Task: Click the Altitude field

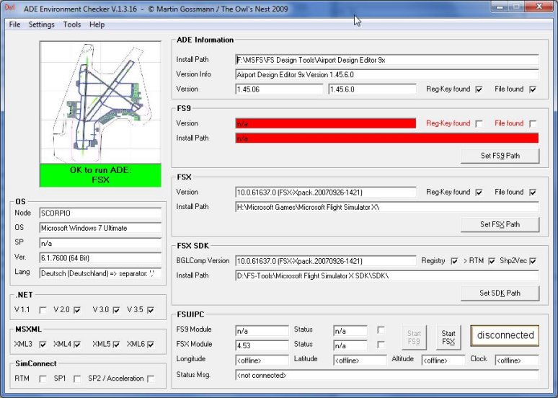Action: [x=443, y=361]
